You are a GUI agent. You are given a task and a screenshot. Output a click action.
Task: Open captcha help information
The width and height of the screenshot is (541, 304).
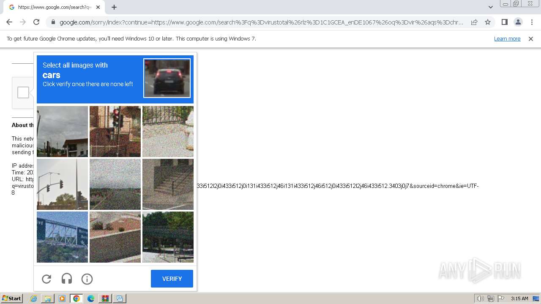coord(87,279)
